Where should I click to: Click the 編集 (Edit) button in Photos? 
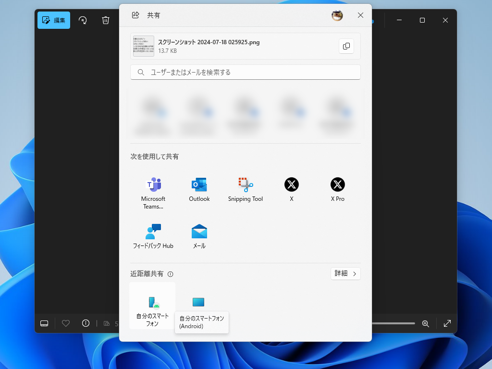[54, 20]
